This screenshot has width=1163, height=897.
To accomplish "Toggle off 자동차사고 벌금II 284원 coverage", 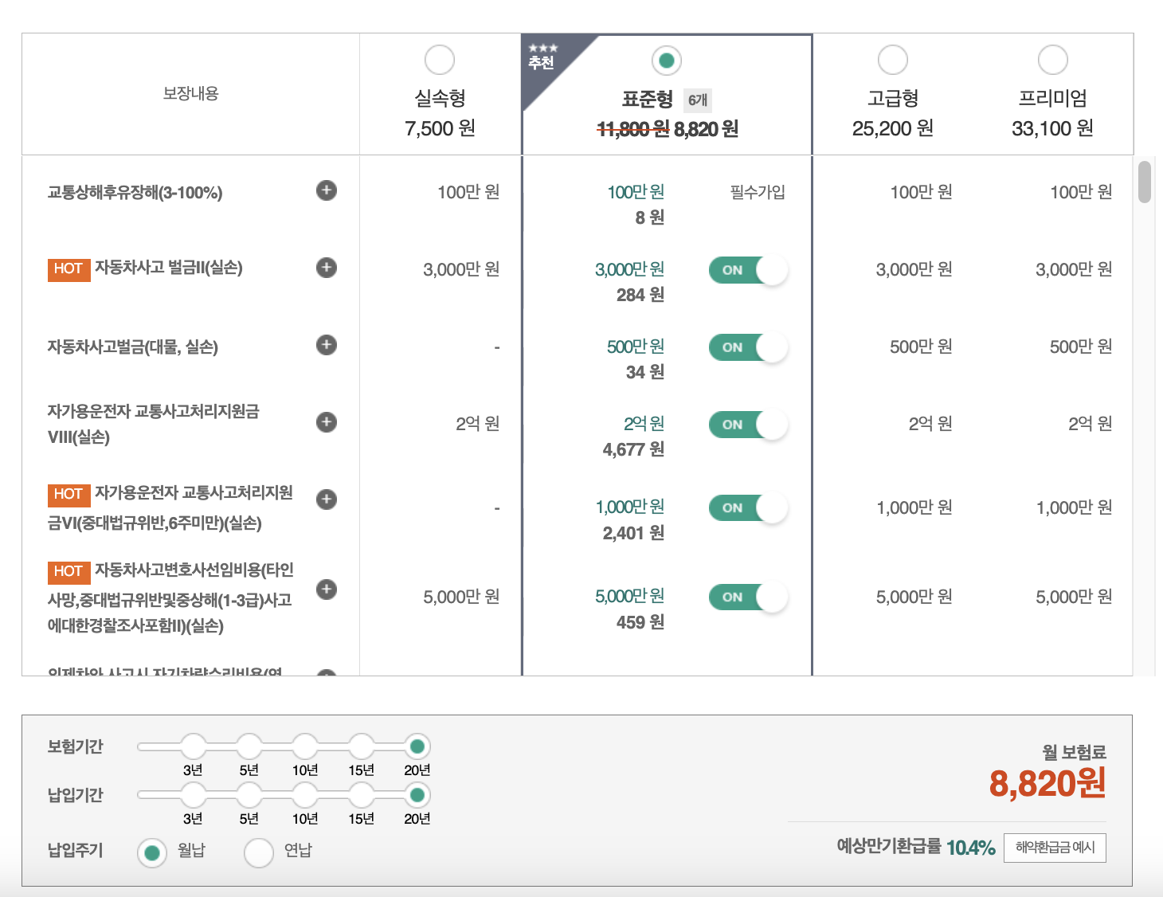I will coord(748,270).
